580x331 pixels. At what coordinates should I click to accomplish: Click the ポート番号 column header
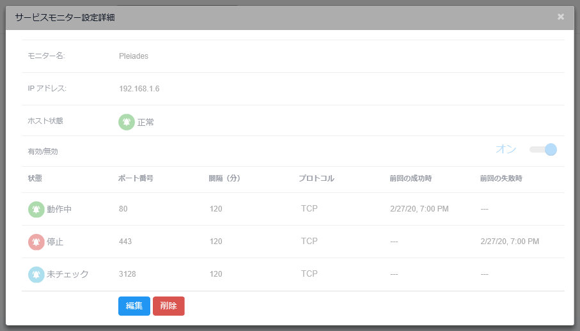coord(136,178)
